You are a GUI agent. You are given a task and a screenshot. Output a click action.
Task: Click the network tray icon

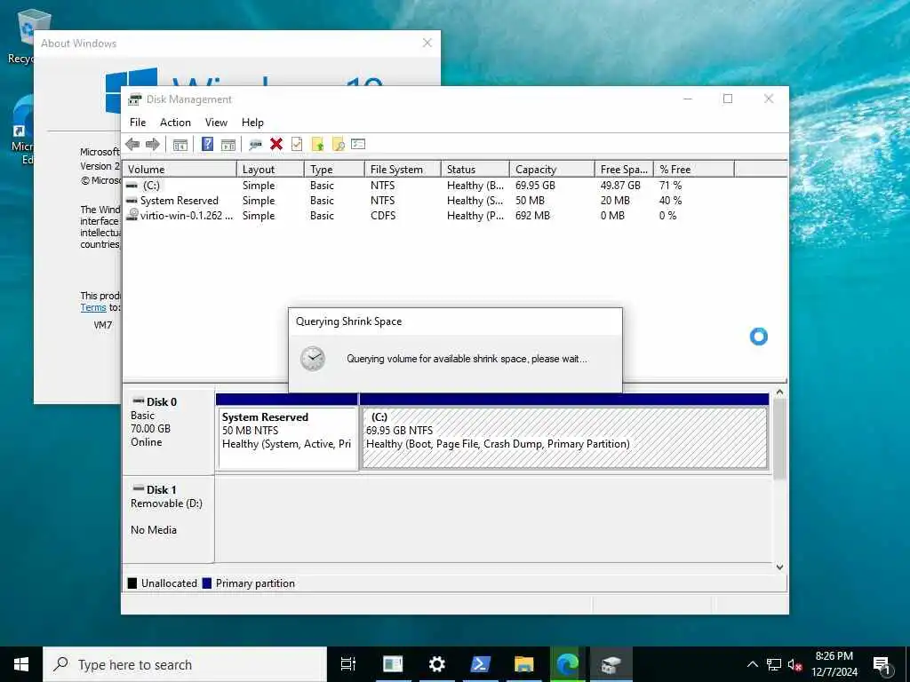774,664
